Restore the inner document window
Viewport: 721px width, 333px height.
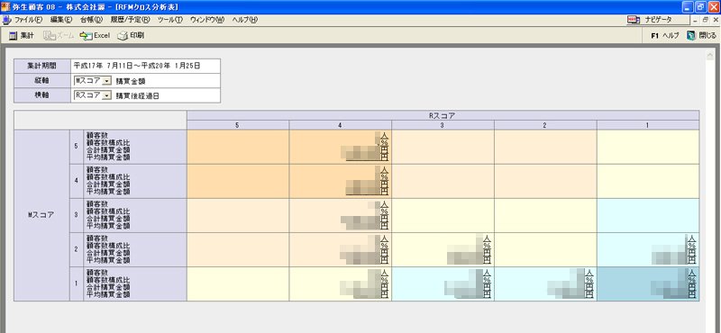click(705, 20)
